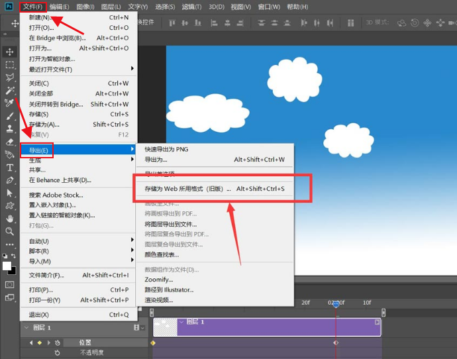The width and height of the screenshot is (457, 359).
Task: Collapse the 图层 1 timeline track
Action: coord(27,328)
